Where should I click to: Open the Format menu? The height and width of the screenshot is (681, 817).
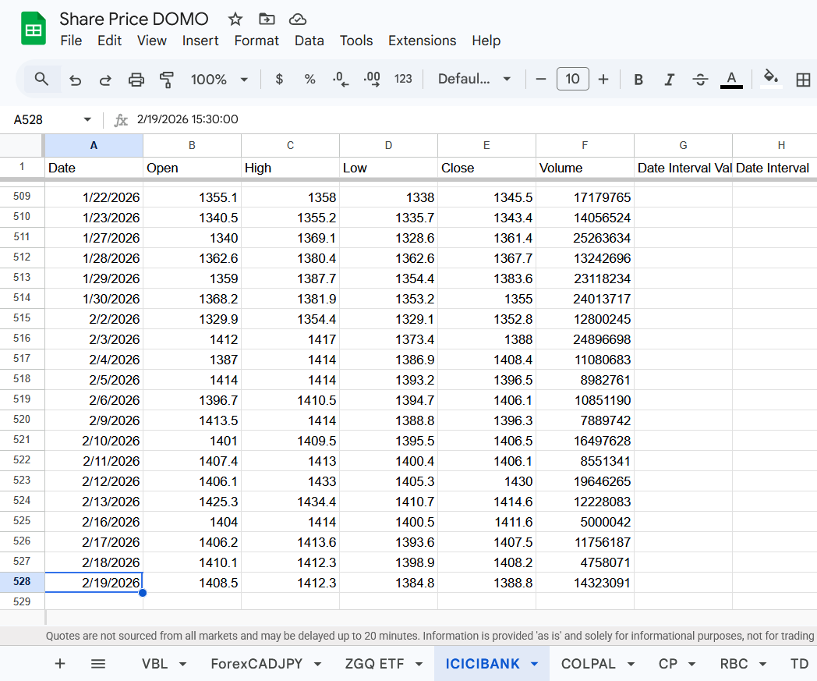pyautogui.click(x=256, y=41)
